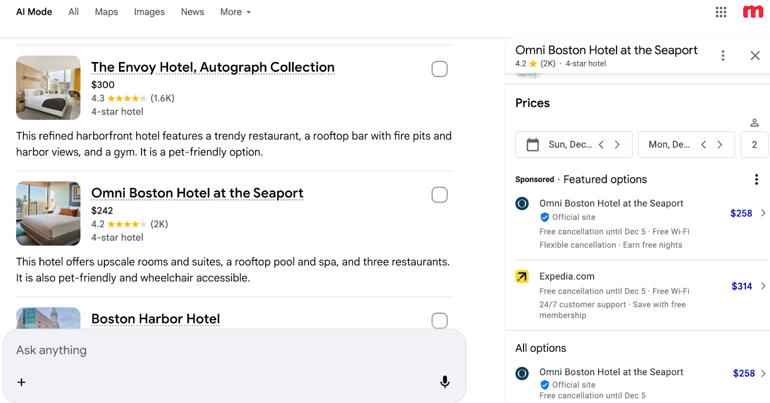The image size is (770, 403).
Task: Click the plus icon in the ask box
Action: click(22, 382)
